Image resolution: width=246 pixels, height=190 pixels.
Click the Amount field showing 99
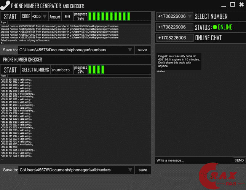click(67, 16)
